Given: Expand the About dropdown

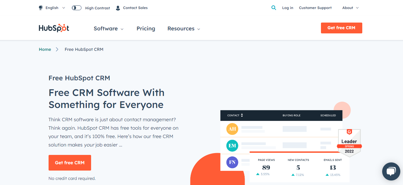Looking at the screenshot, I should 351,8.
